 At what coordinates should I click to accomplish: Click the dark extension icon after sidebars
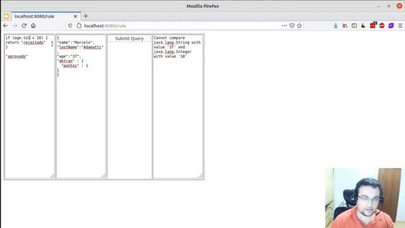363,25
